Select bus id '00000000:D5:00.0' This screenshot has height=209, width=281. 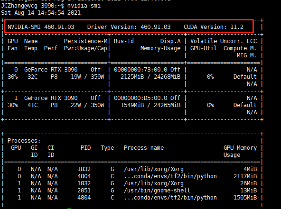[140, 98]
